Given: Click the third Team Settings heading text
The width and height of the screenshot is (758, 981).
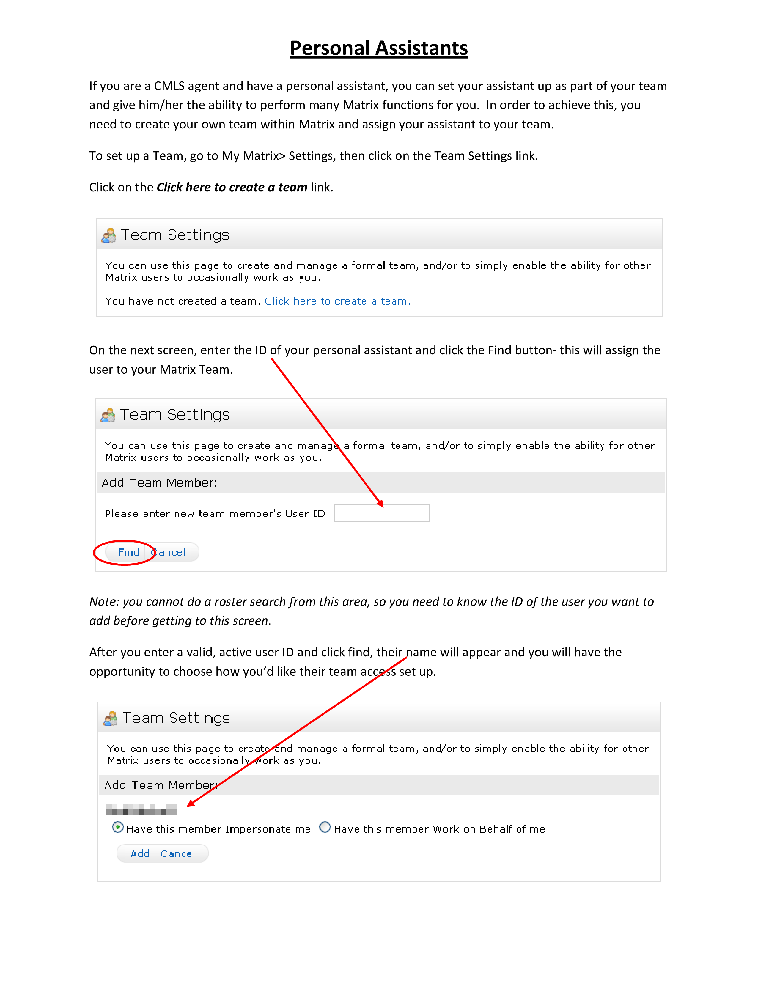Looking at the screenshot, I should (x=177, y=718).
